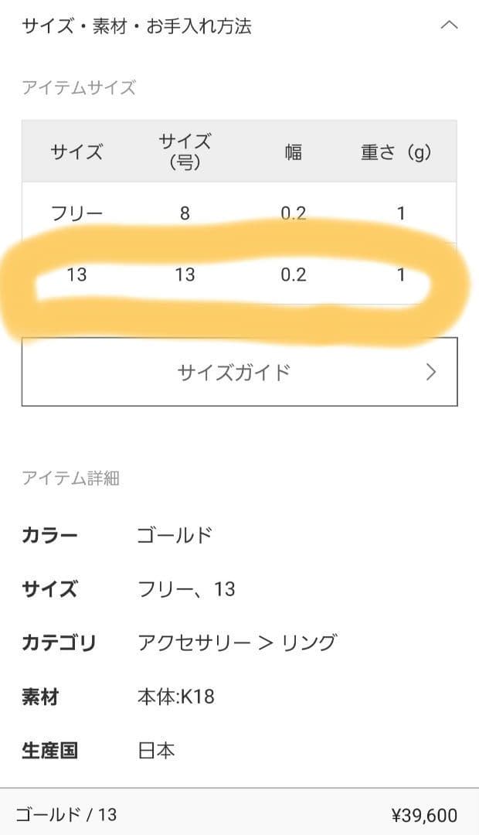Click the ゴールド value beside カラー
Image resolution: width=479 pixels, height=835 pixels.
pyautogui.click(x=175, y=535)
